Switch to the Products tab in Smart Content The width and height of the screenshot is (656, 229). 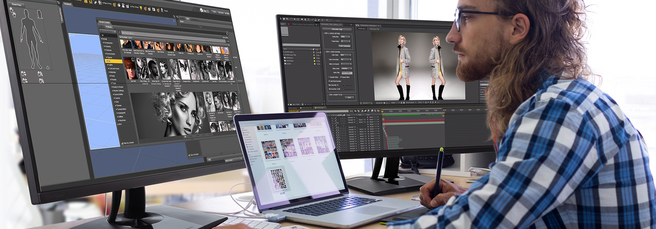[109, 27]
